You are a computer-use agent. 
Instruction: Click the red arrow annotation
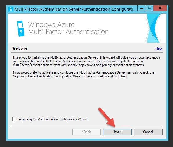(x=107, y=117)
